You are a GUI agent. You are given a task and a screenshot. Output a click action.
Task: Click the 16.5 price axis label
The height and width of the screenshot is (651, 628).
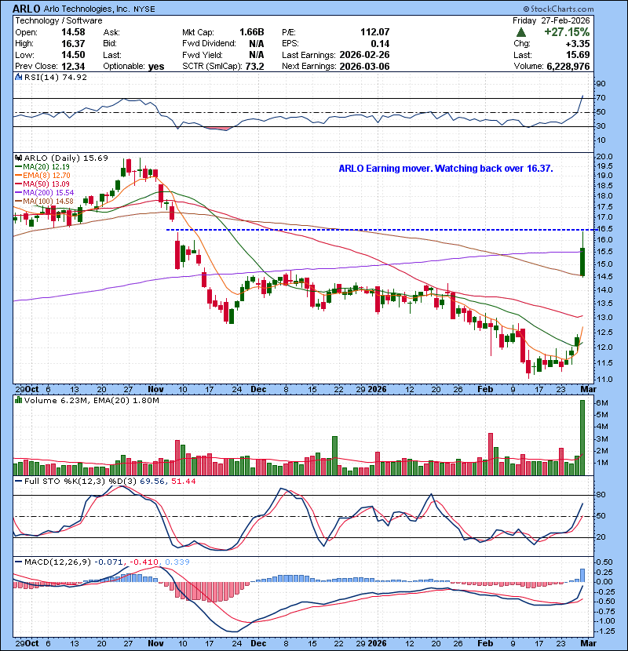coord(604,229)
